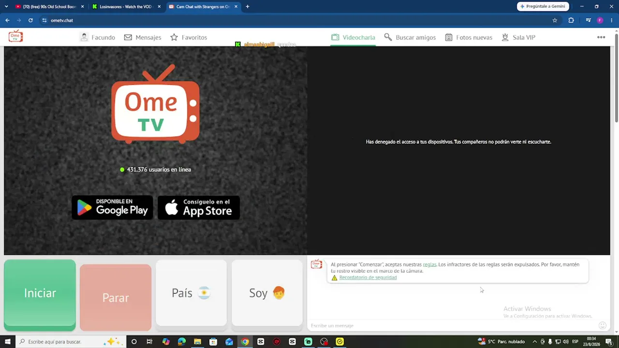This screenshot has height=348, width=619.
Task: Click the device access denied message
Action: point(458,142)
